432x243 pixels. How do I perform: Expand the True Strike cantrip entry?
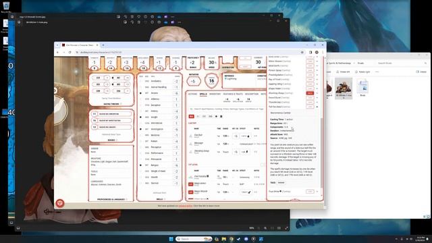tap(317, 192)
